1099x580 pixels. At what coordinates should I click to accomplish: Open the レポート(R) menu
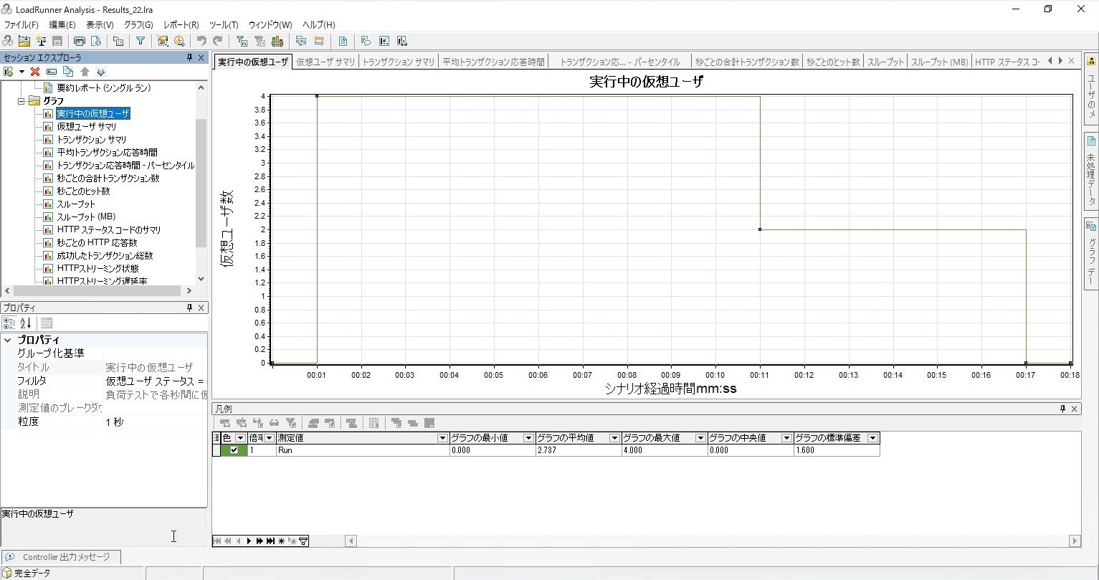[181, 24]
